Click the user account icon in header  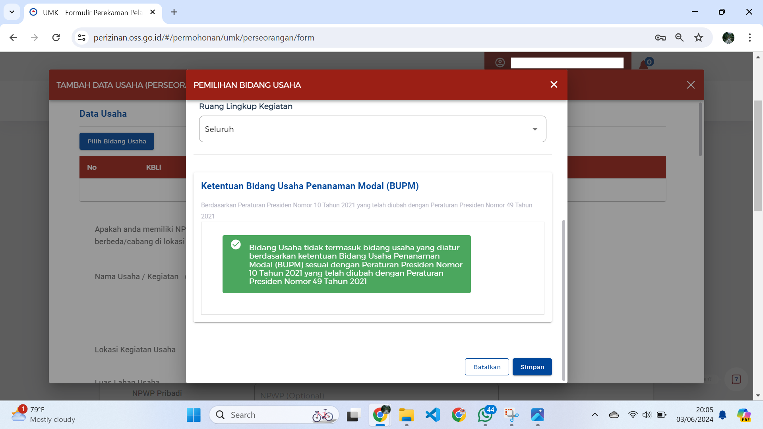click(500, 63)
